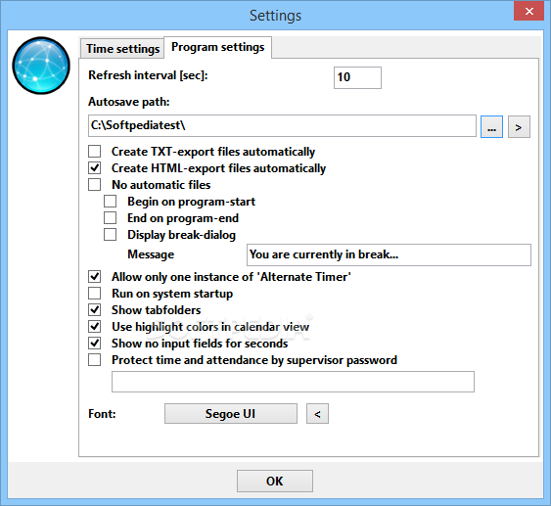Screen dimensions: 551x506
Task: Enable End on program-end
Action: coord(110,218)
